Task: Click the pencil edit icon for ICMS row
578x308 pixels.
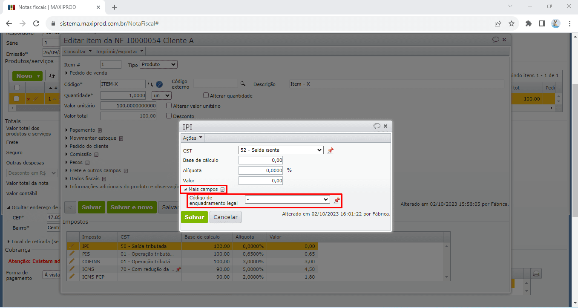Action: [x=72, y=269]
